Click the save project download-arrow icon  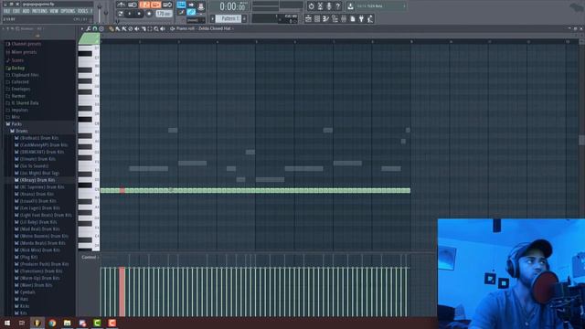(x=350, y=6)
